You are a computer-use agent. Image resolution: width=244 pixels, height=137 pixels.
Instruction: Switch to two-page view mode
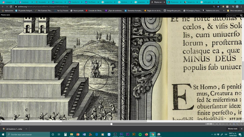pos(225,124)
